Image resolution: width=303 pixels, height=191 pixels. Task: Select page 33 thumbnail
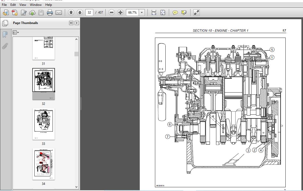pyautogui.click(x=43, y=124)
